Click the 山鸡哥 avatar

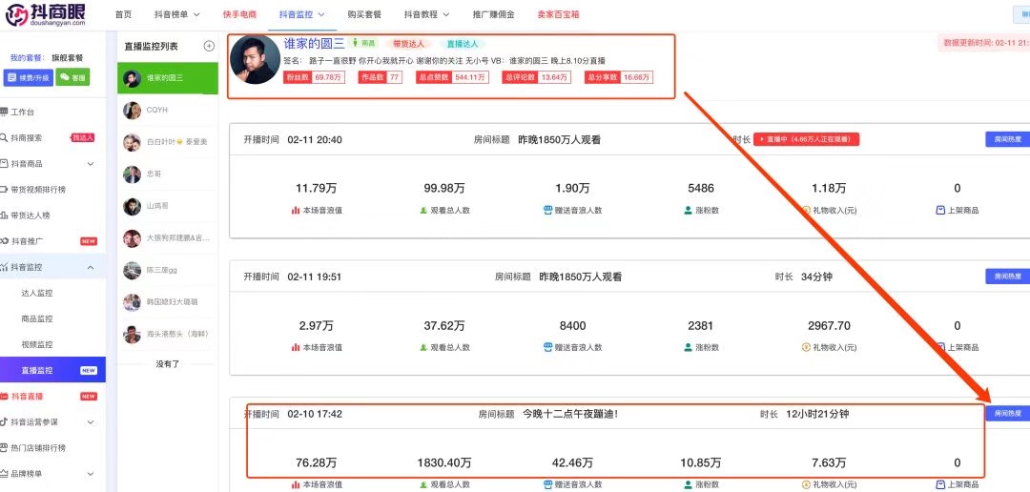132,206
